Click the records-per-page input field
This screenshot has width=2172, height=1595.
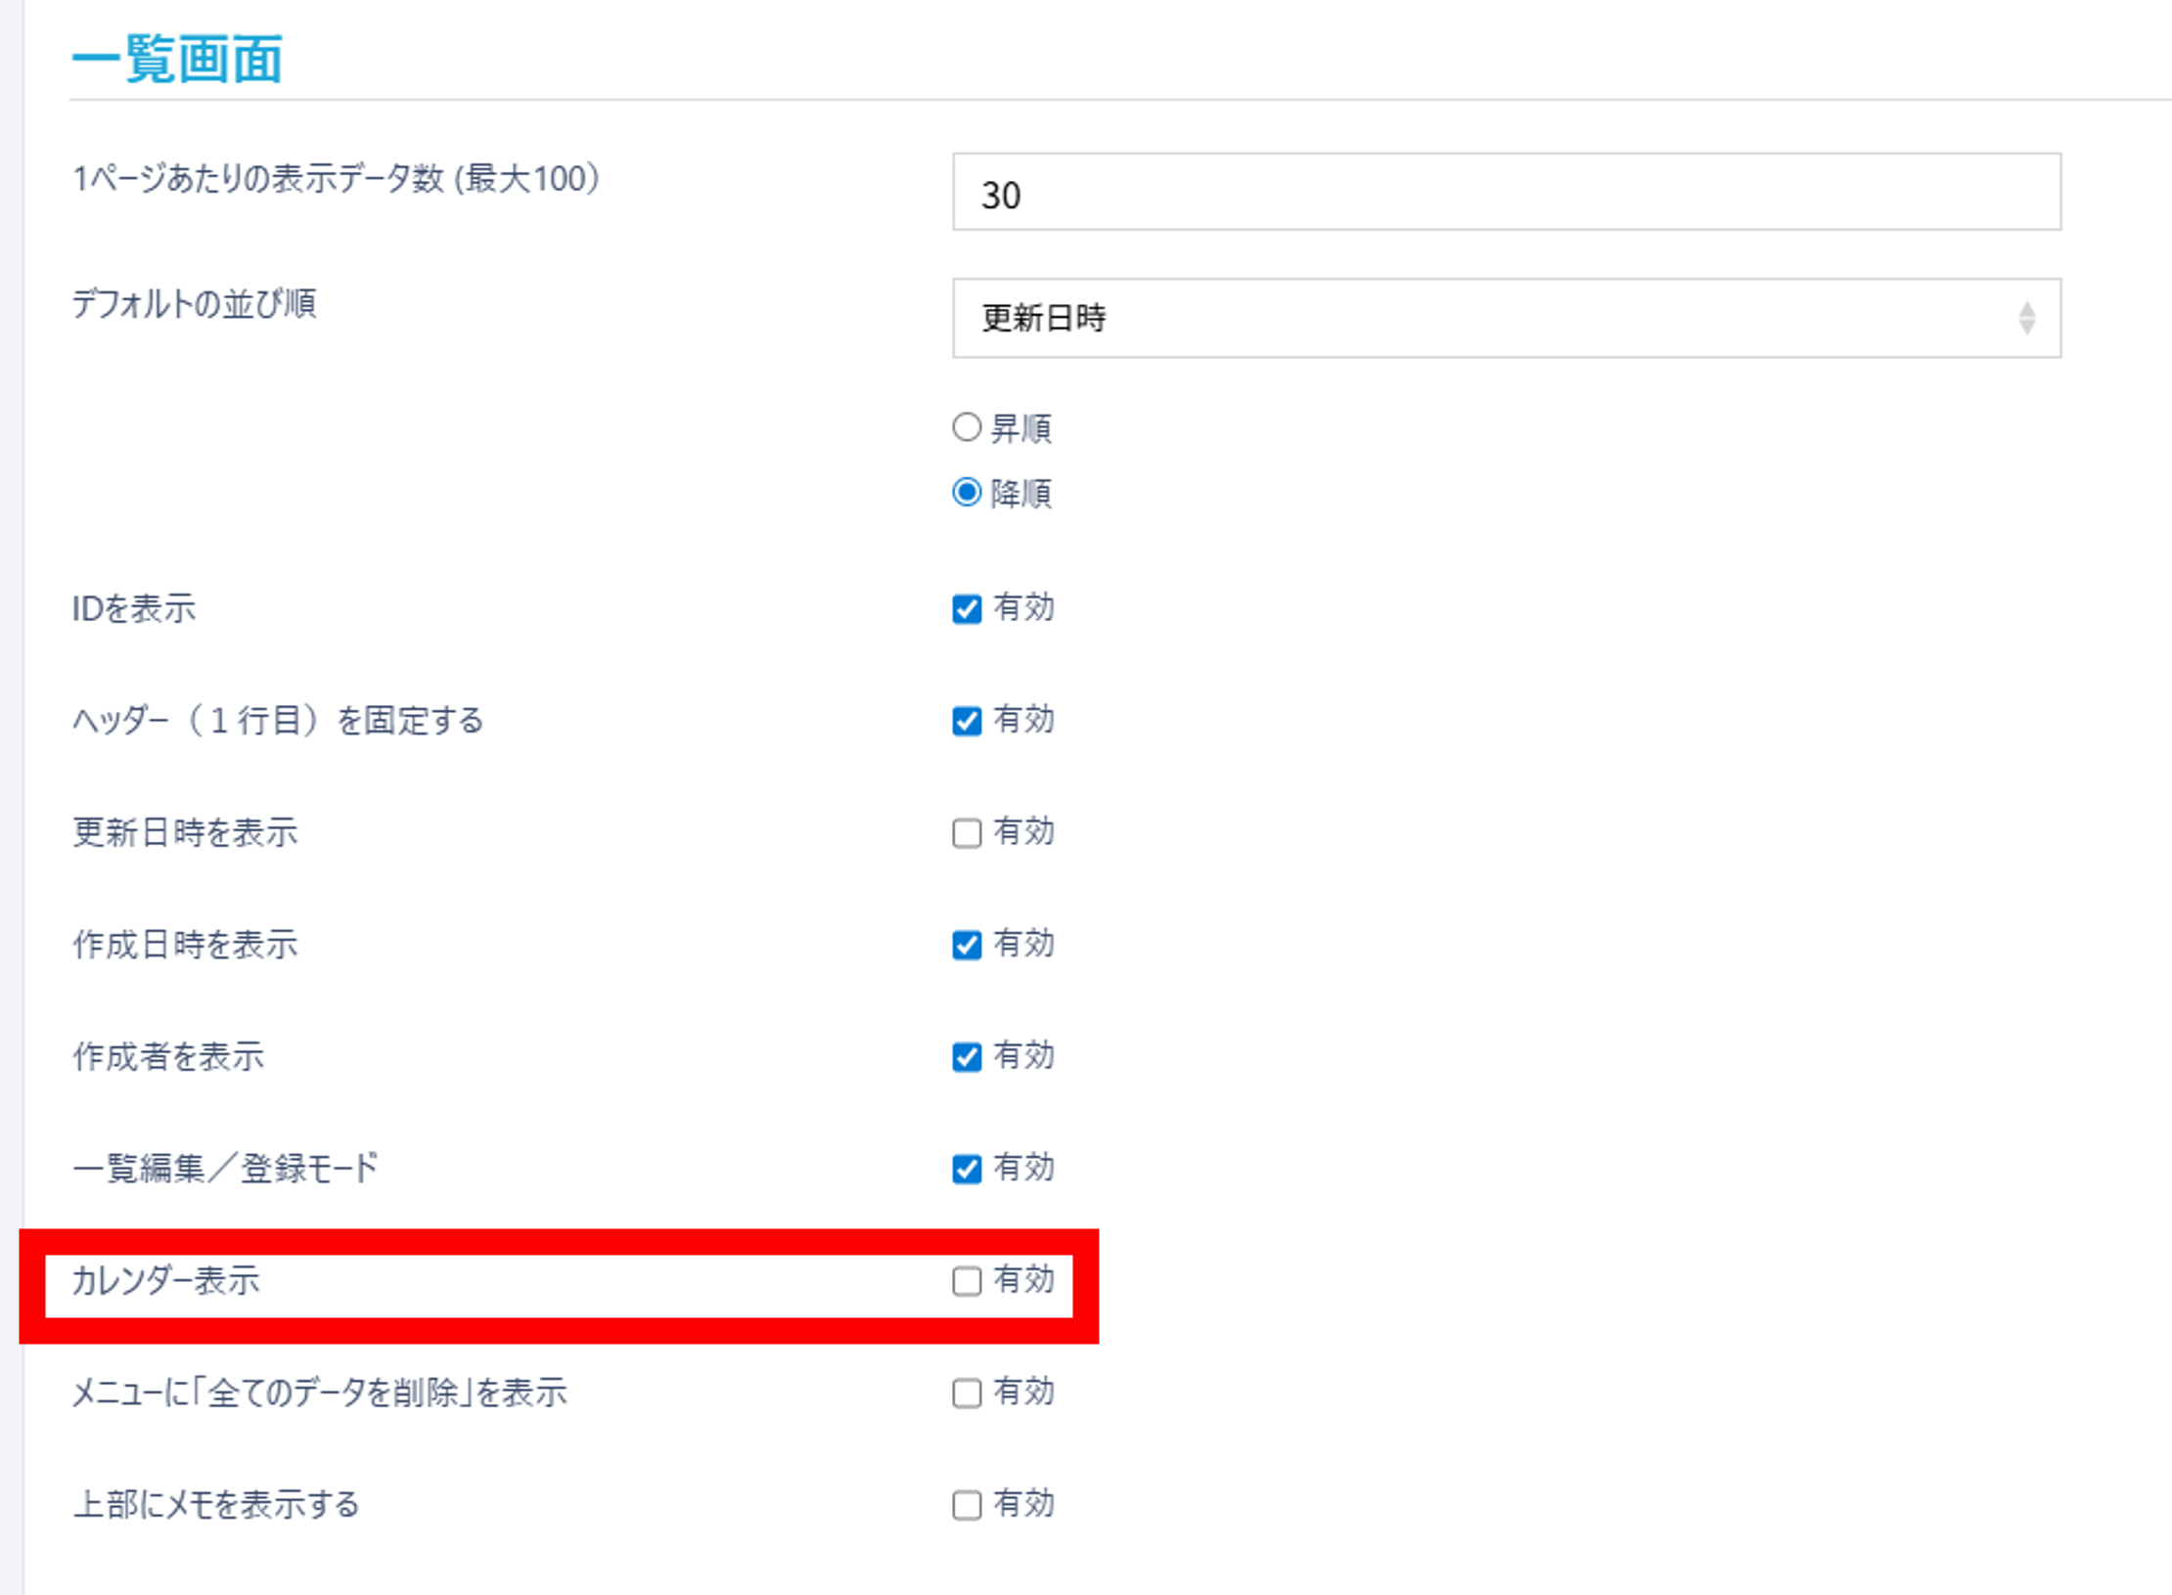click(1505, 193)
